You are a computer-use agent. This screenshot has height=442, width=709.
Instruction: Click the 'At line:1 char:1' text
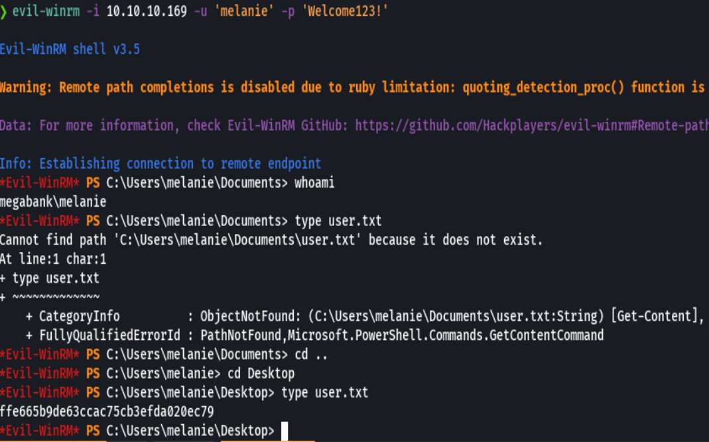(53, 259)
